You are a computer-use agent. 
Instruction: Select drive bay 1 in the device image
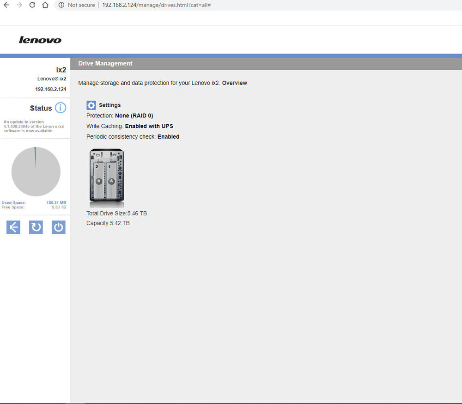click(x=111, y=180)
